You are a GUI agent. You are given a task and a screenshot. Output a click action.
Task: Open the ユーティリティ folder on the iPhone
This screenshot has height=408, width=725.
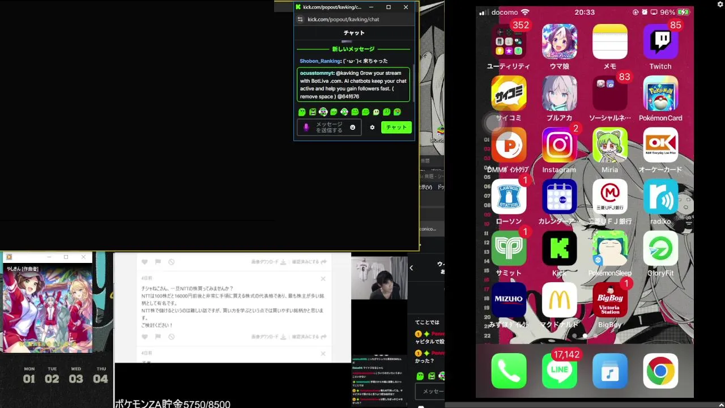pyautogui.click(x=509, y=42)
